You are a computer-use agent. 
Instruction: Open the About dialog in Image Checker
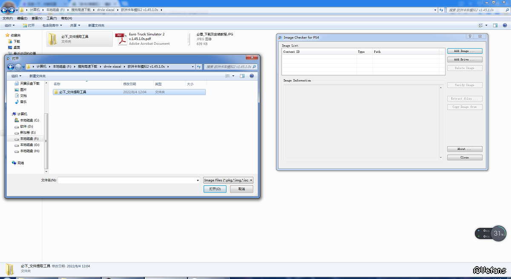465,149
